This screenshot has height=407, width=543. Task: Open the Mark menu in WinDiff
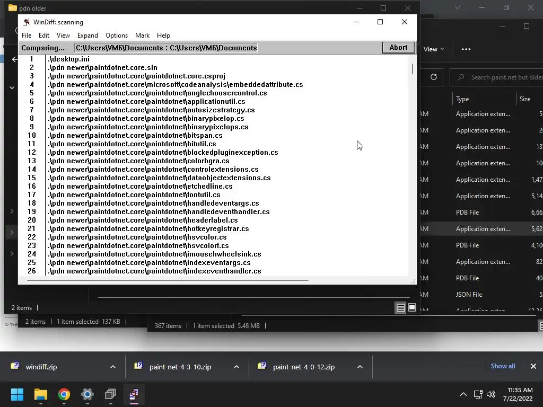(142, 36)
